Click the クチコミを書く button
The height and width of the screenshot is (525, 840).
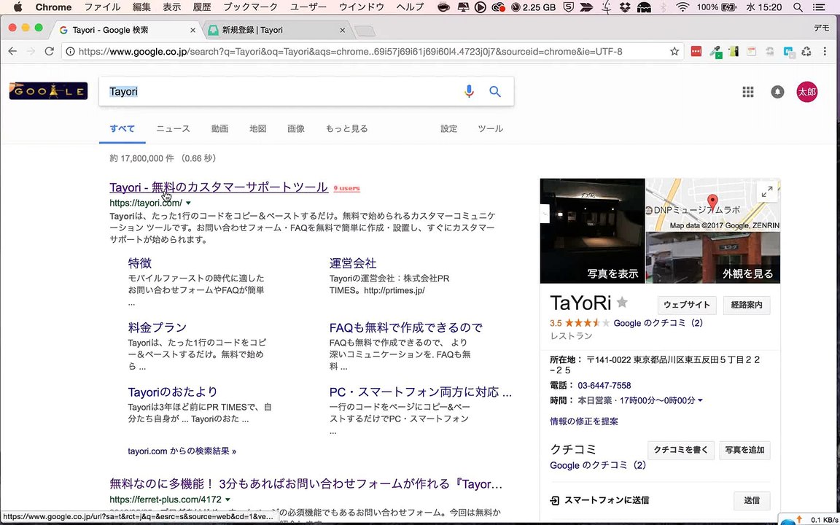point(681,450)
